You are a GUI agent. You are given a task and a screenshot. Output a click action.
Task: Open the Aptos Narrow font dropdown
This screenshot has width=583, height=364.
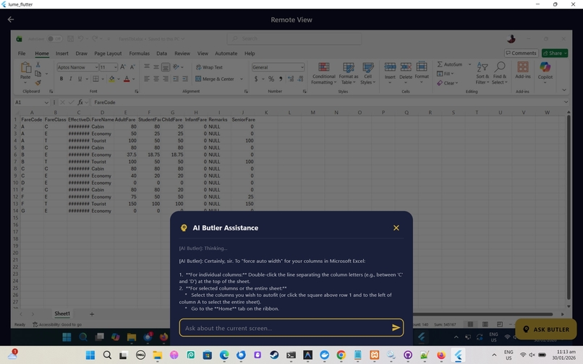pos(96,67)
